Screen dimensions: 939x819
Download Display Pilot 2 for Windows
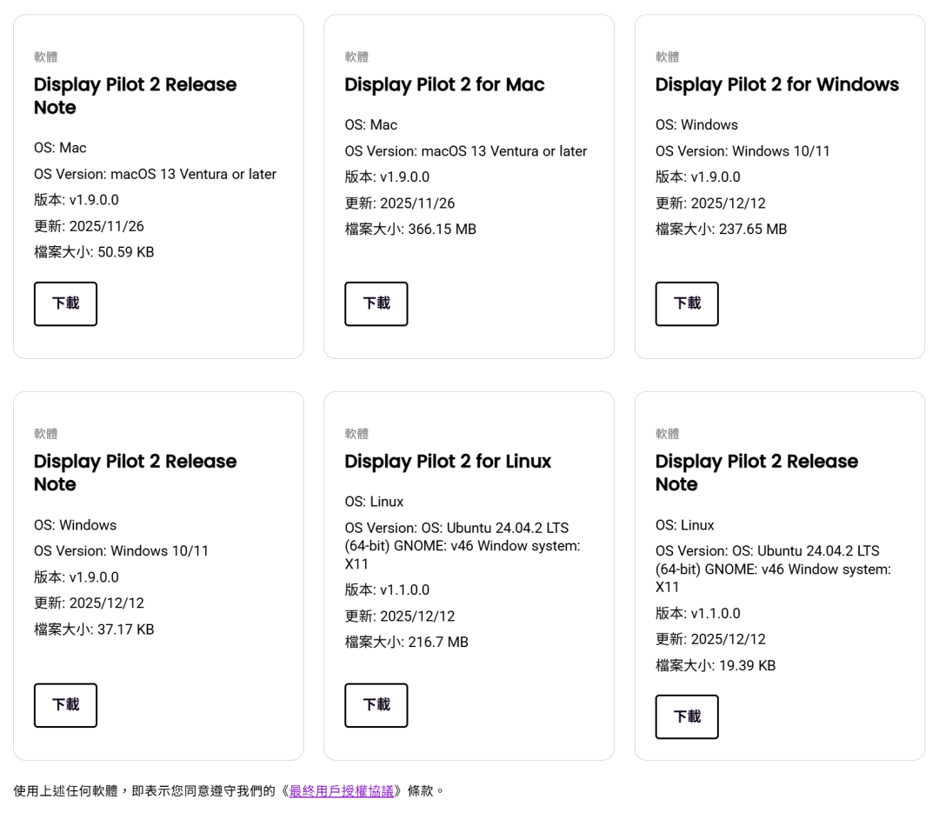(686, 303)
